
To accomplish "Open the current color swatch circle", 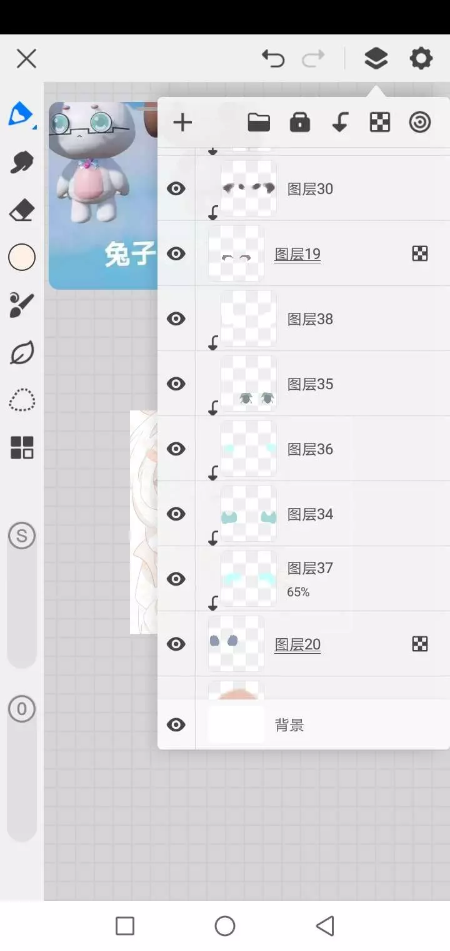I will point(22,257).
